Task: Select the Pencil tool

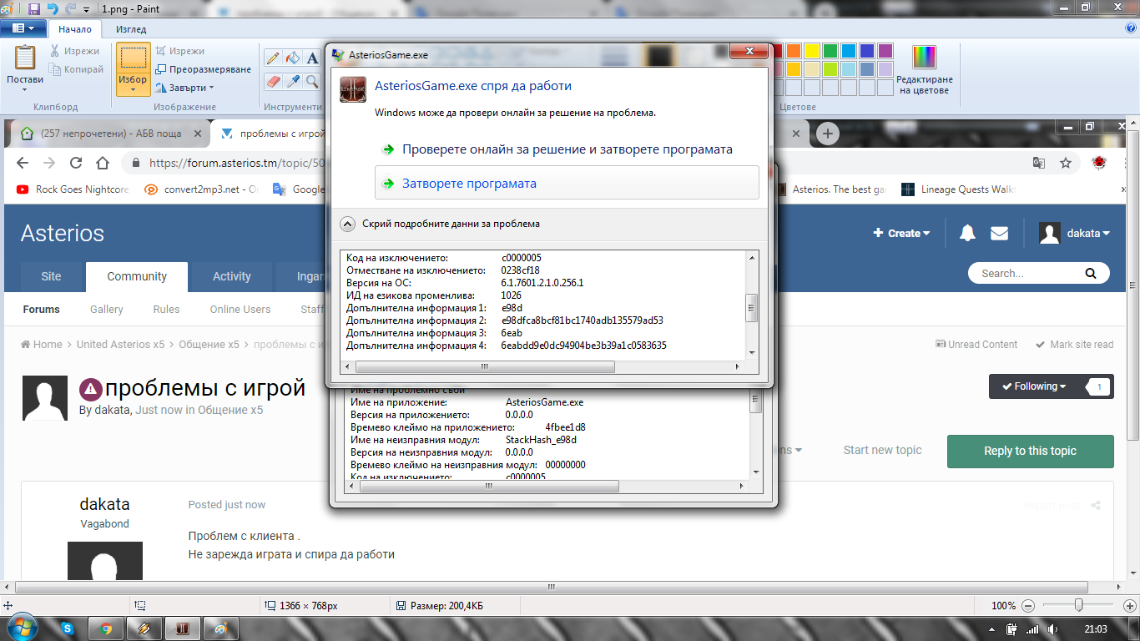Action: pyautogui.click(x=273, y=58)
